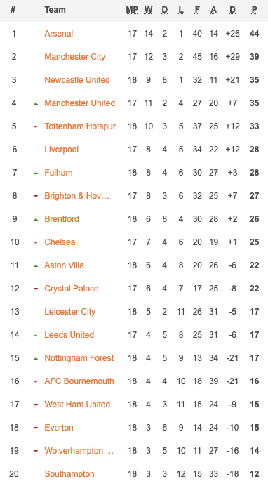Click the red down arrow beside Everton
This screenshot has height=486, width=268.
click(36, 428)
